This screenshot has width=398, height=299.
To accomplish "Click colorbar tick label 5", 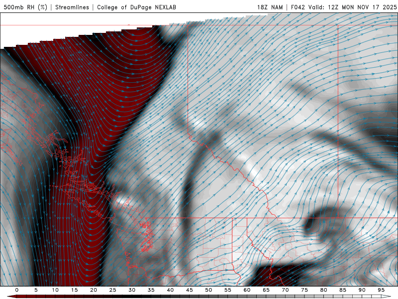I will [36, 290].
